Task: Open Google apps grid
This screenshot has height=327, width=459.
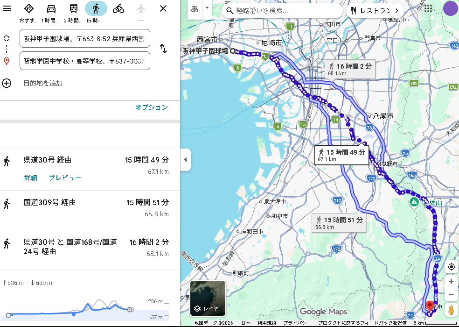Action: click(x=428, y=9)
